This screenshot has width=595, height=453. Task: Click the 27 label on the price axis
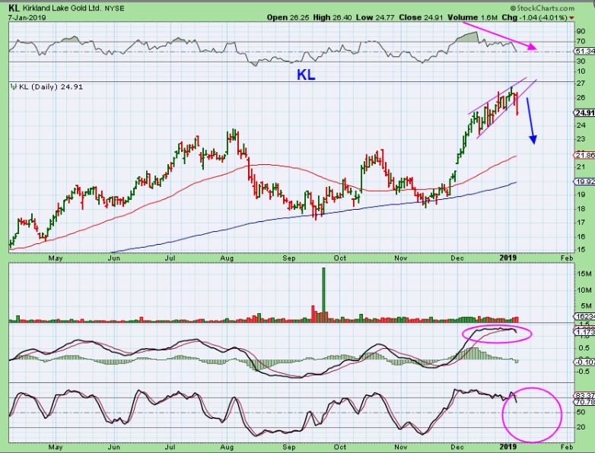point(581,84)
